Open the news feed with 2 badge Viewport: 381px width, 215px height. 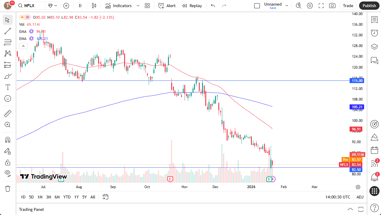coord(374,164)
